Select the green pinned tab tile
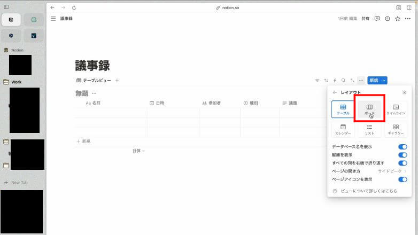418x235 pixels. pos(34,20)
